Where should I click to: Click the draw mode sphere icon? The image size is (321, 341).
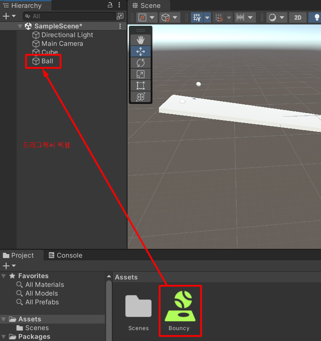pyautogui.click(x=272, y=17)
